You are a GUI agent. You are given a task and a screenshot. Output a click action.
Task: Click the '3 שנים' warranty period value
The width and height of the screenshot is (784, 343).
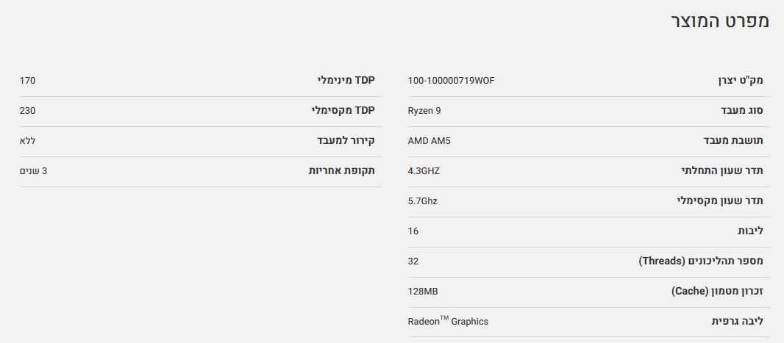(x=33, y=170)
